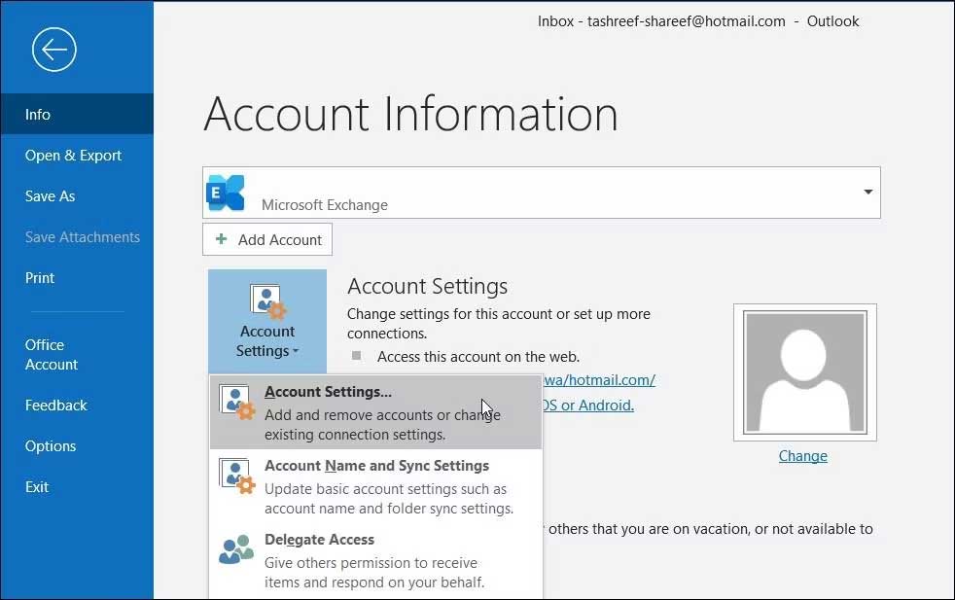
Task: Click the Microsoft Exchange logo icon
Action: pos(227,193)
